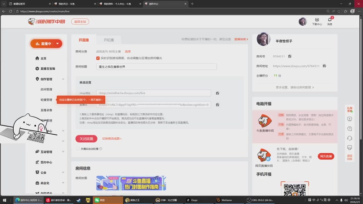
Task: Open 微信 WeChat from taskbar
Action: [108, 200]
